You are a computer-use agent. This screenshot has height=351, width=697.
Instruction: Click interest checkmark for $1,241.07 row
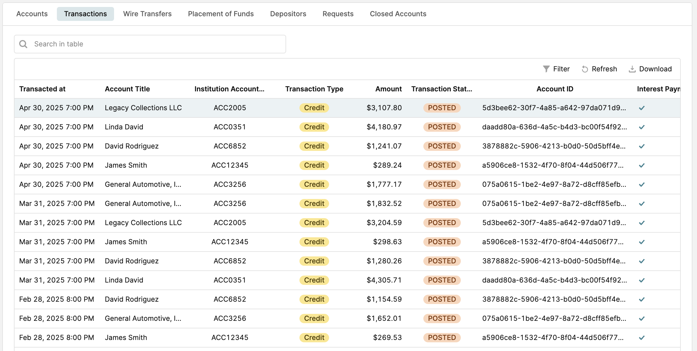pos(642,146)
